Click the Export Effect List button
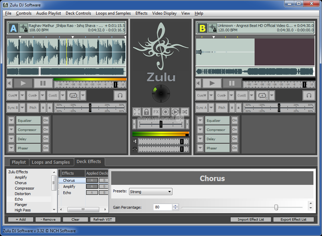Screen dimensions: 322x236 pos(293,219)
